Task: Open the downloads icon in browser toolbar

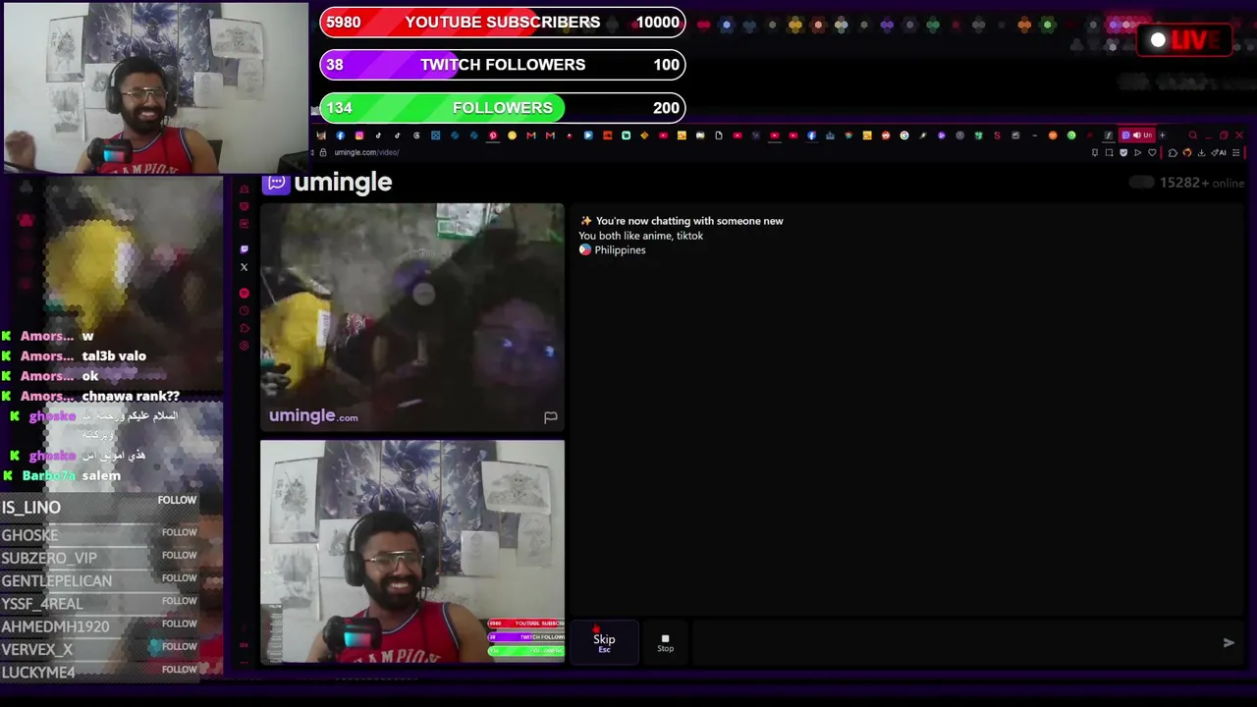Action: tap(1201, 152)
